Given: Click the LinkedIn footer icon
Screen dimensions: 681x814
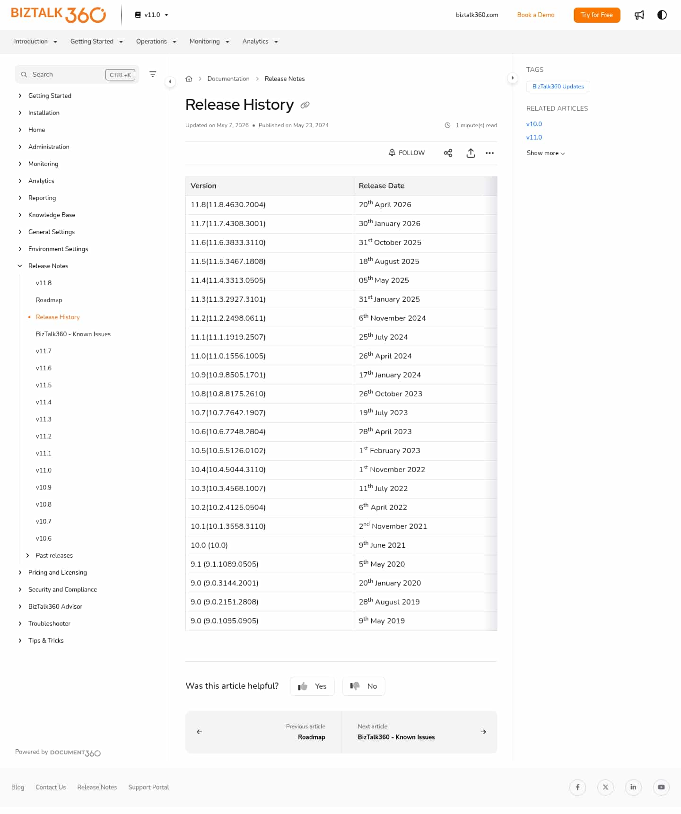Looking at the screenshot, I should point(633,787).
